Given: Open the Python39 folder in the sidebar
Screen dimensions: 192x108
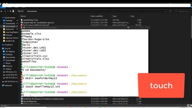Looking at the screenshot, I should pyautogui.click(x=10, y=29).
